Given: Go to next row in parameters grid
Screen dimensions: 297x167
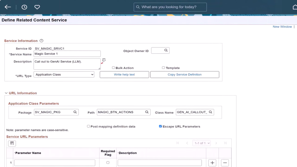Looking at the screenshot, I should 216,143.
